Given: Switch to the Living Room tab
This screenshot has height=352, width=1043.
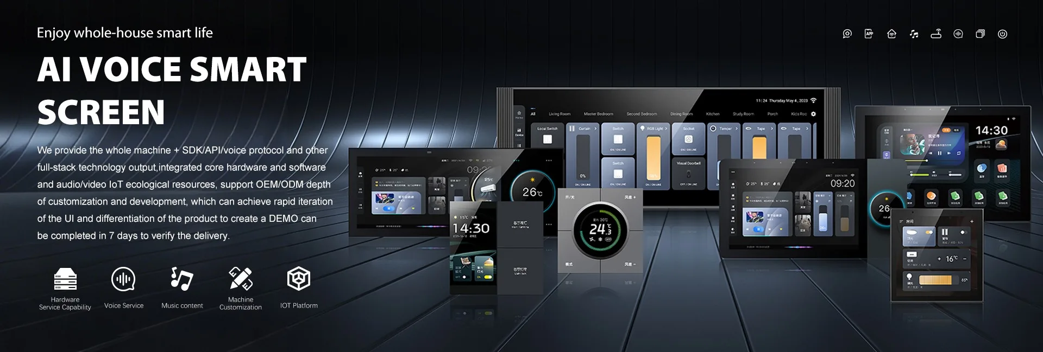Looking at the screenshot, I should pyautogui.click(x=560, y=114).
